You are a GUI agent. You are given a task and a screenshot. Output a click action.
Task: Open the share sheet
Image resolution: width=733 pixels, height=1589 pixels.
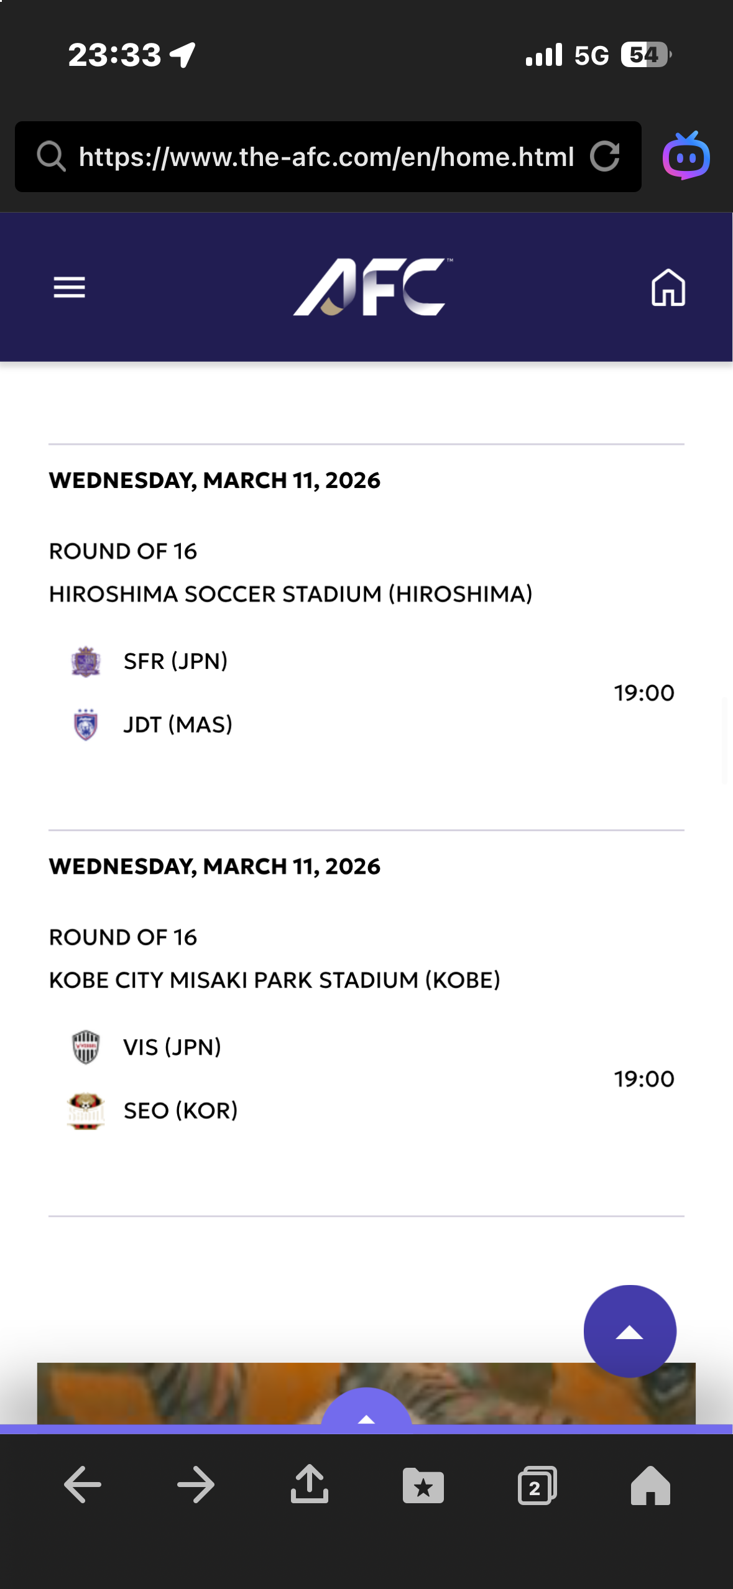pyautogui.click(x=310, y=1485)
